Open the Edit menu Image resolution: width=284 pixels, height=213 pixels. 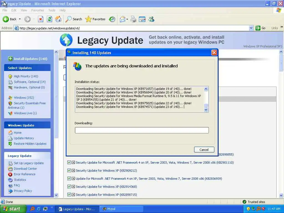click(x=14, y=10)
